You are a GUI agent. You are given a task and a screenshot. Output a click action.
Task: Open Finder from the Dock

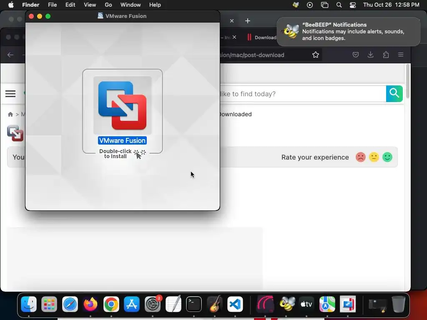coord(29,304)
